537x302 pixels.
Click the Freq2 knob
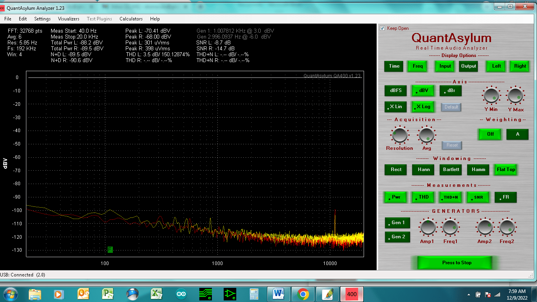click(507, 227)
